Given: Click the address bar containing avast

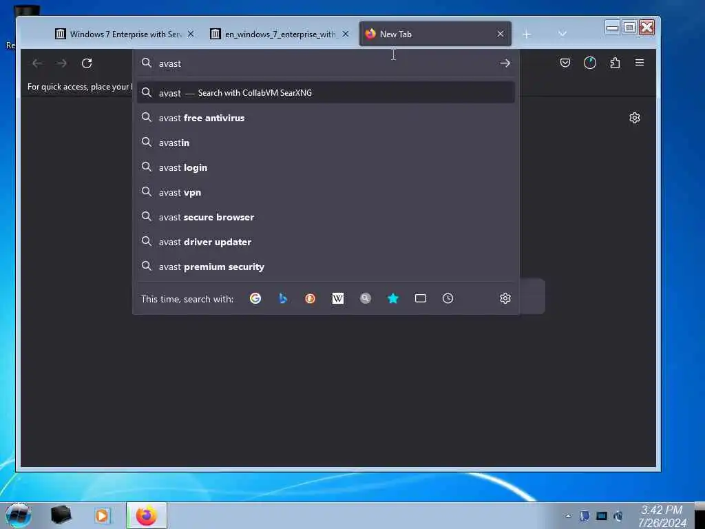Looking at the screenshot, I should [x=326, y=63].
